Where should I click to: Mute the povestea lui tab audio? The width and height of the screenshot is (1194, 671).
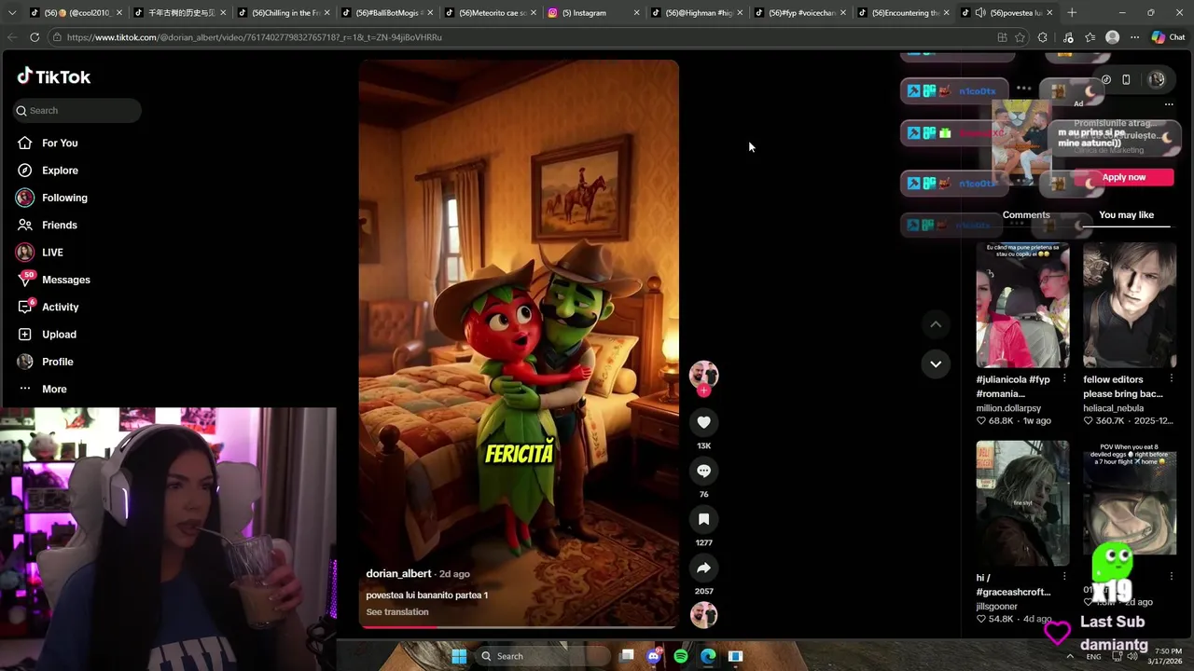point(979,13)
